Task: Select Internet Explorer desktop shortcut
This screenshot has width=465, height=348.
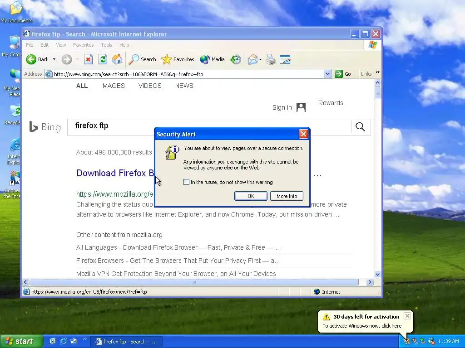Action: tap(14, 151)
